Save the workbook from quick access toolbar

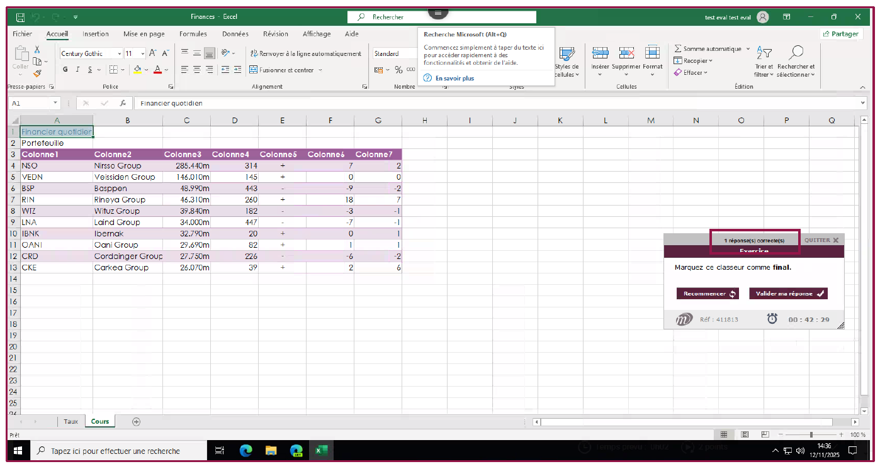pyautogui.click(x=20, y=17)
